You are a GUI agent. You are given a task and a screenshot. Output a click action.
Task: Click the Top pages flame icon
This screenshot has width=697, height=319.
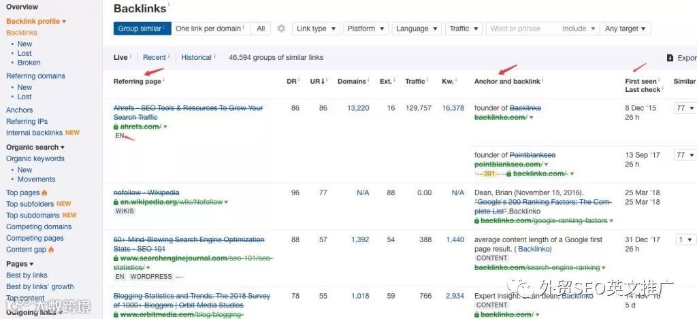[x=45, y=192]
